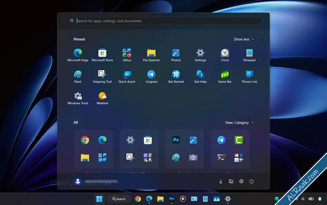Screen dimensions: 327x205
Task: Launch the pinned Game Bar app
Action: point(225,77)
